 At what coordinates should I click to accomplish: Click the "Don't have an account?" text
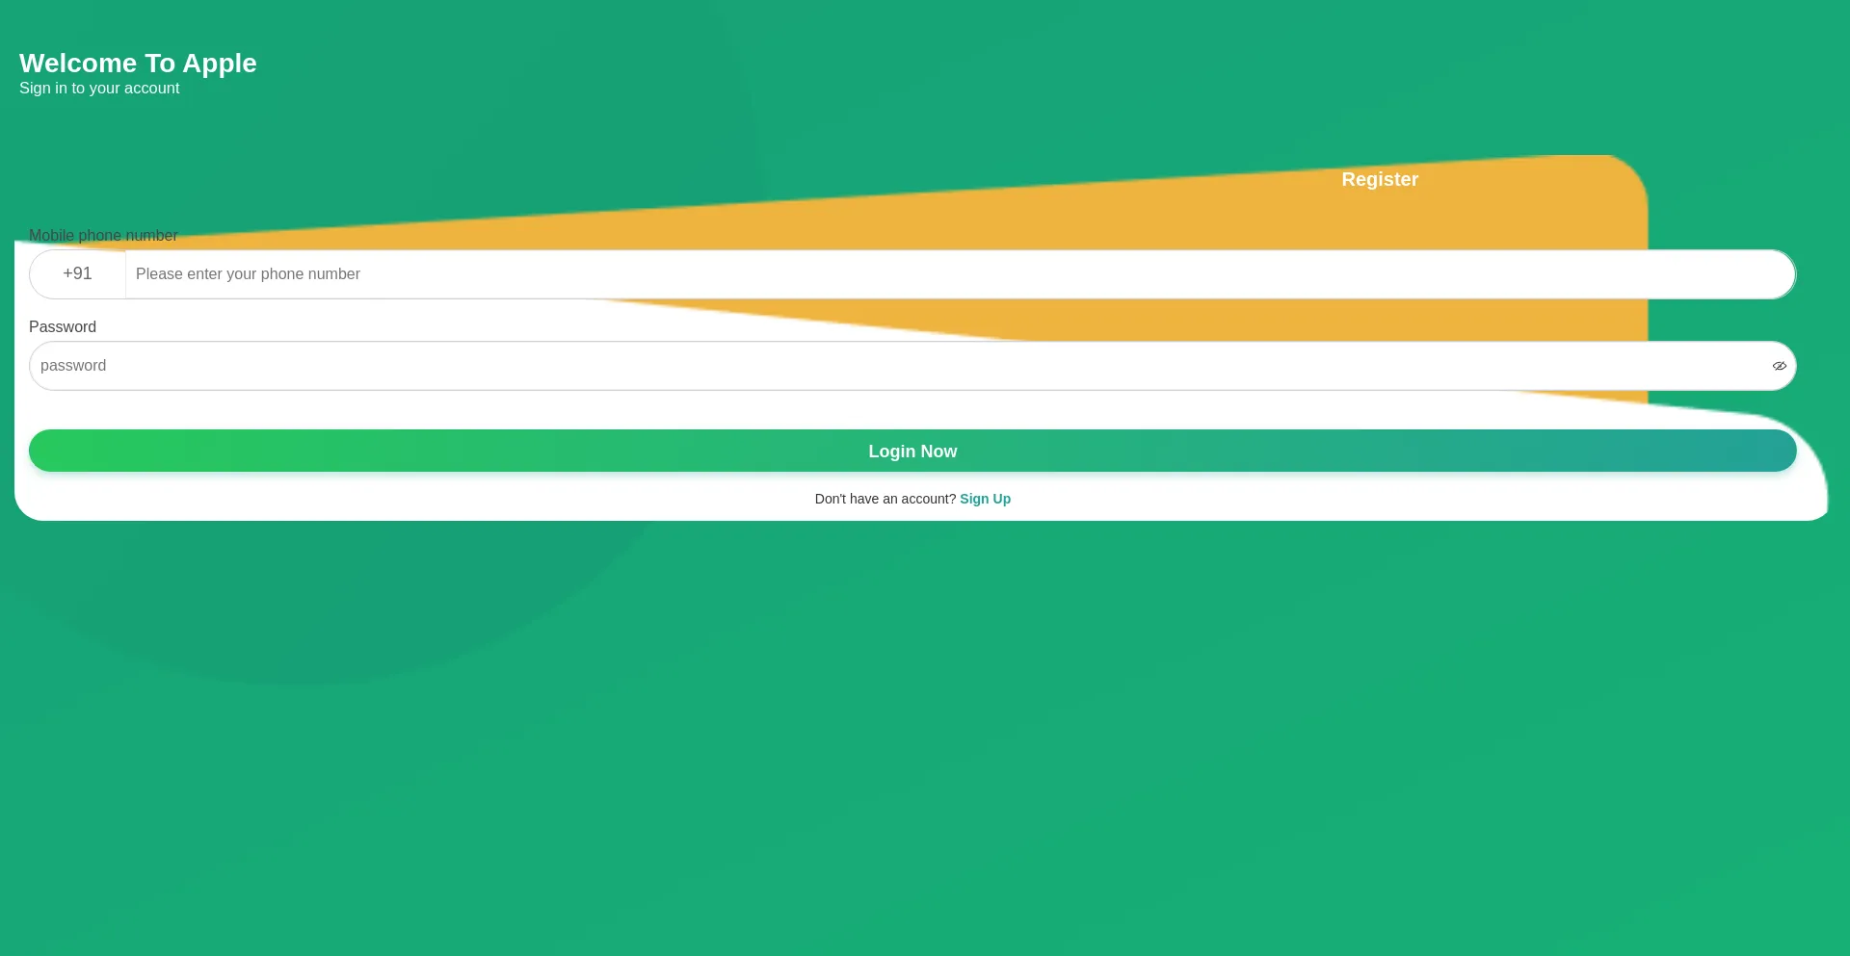[885, 499]
